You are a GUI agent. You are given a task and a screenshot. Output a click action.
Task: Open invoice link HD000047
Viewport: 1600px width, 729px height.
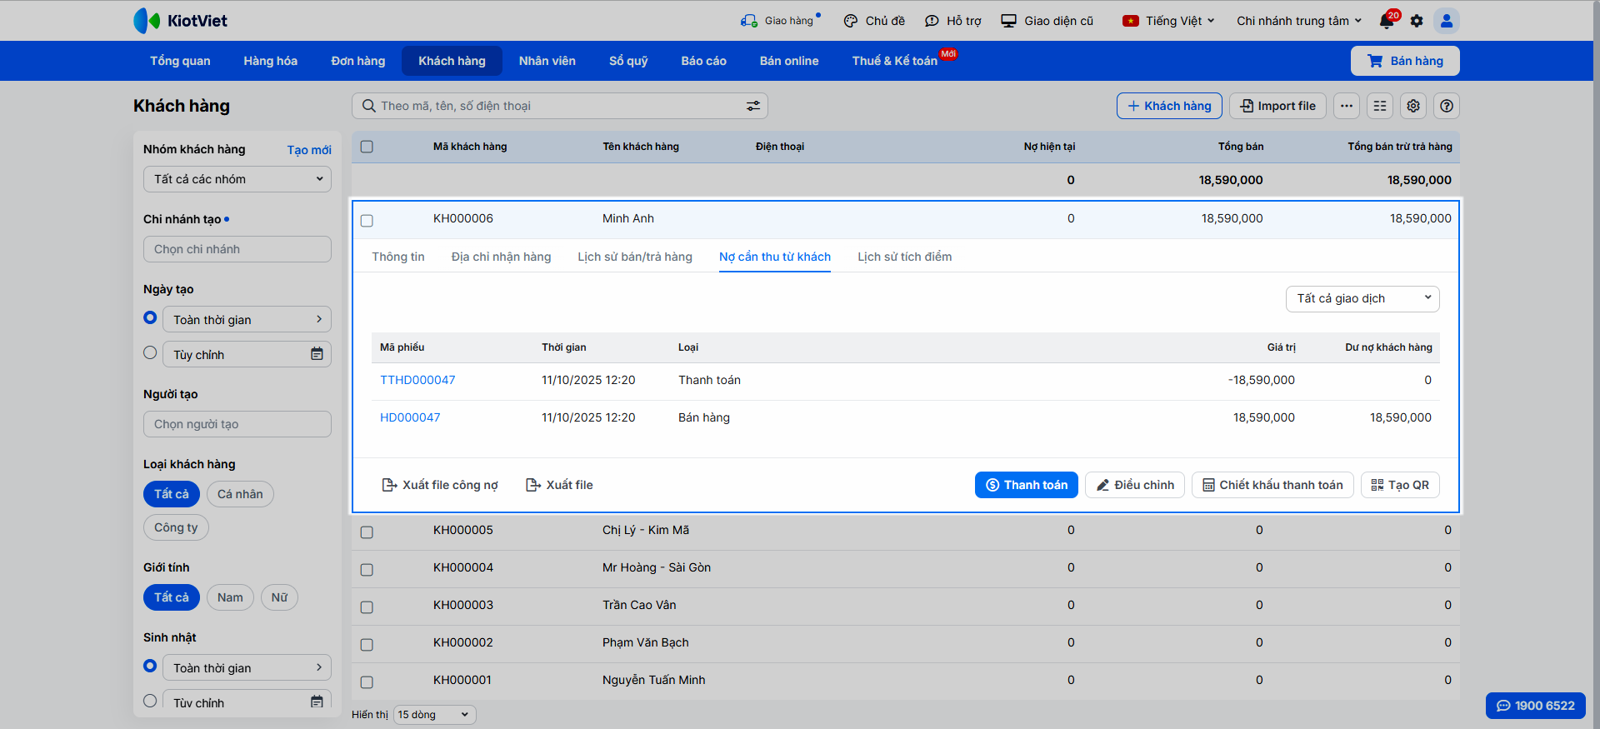(410, 417)
